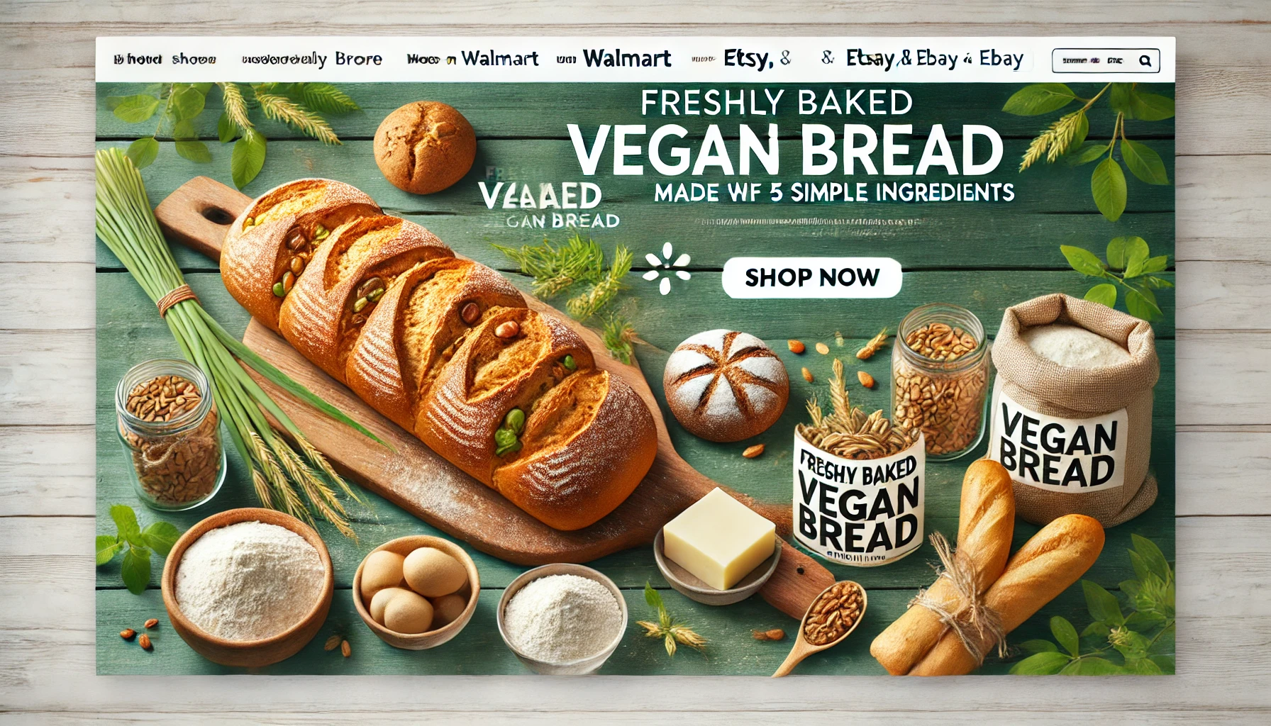Open the Brore nav item
The width and height of the screenshot is (1271, 726).
pos(358,60)
